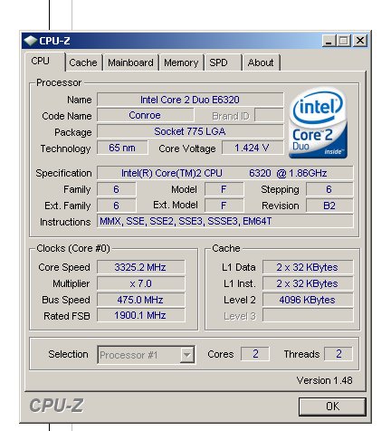Select the SPD tab
The height and width of the screenshot is (431, 391).
(223, 62)
